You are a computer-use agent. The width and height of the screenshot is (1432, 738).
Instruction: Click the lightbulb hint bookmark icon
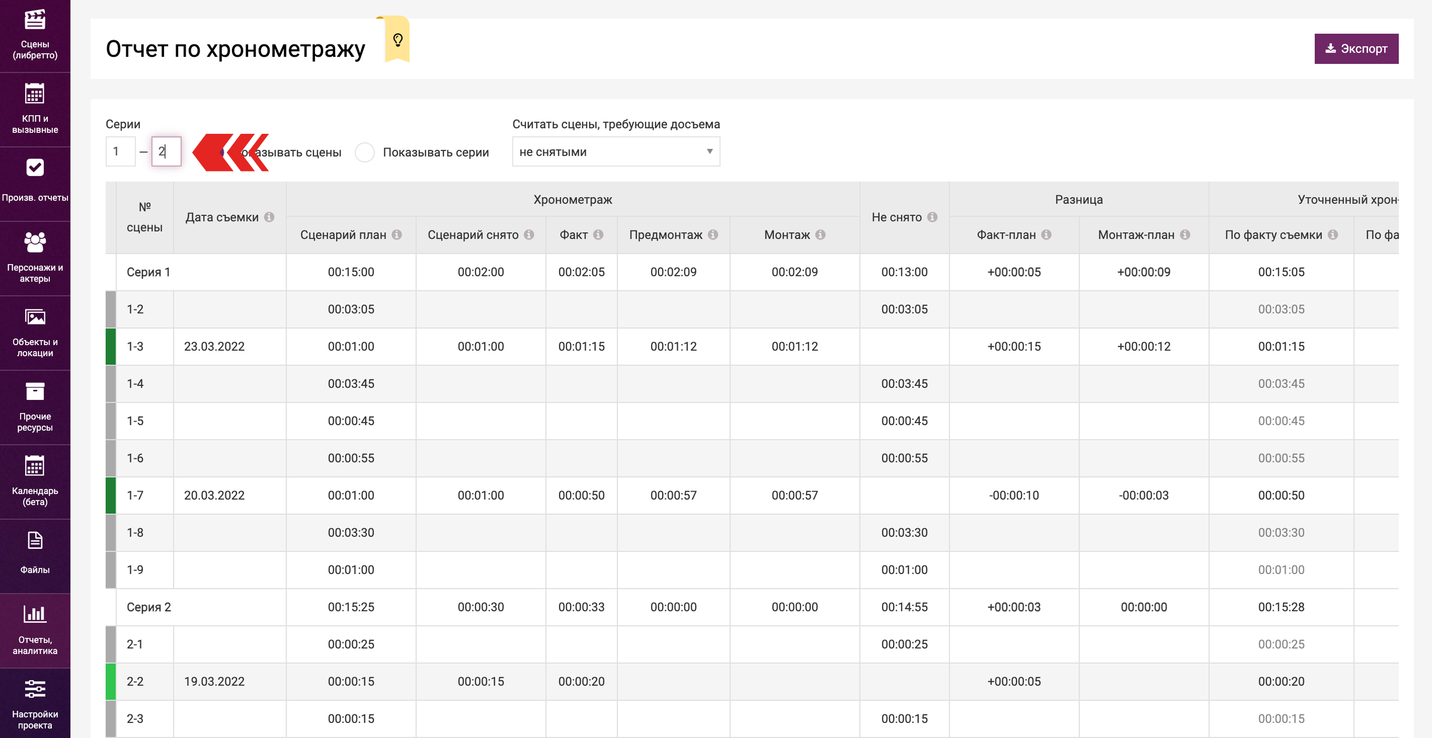pyautogui.click(x=397, y=40)
